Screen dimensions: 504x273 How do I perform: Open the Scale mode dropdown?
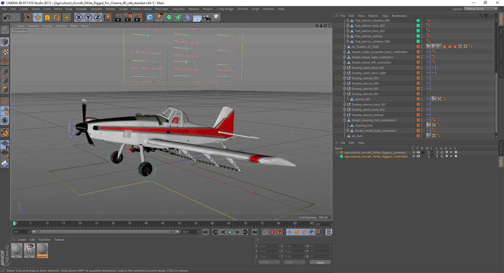[x=295, y=262]
